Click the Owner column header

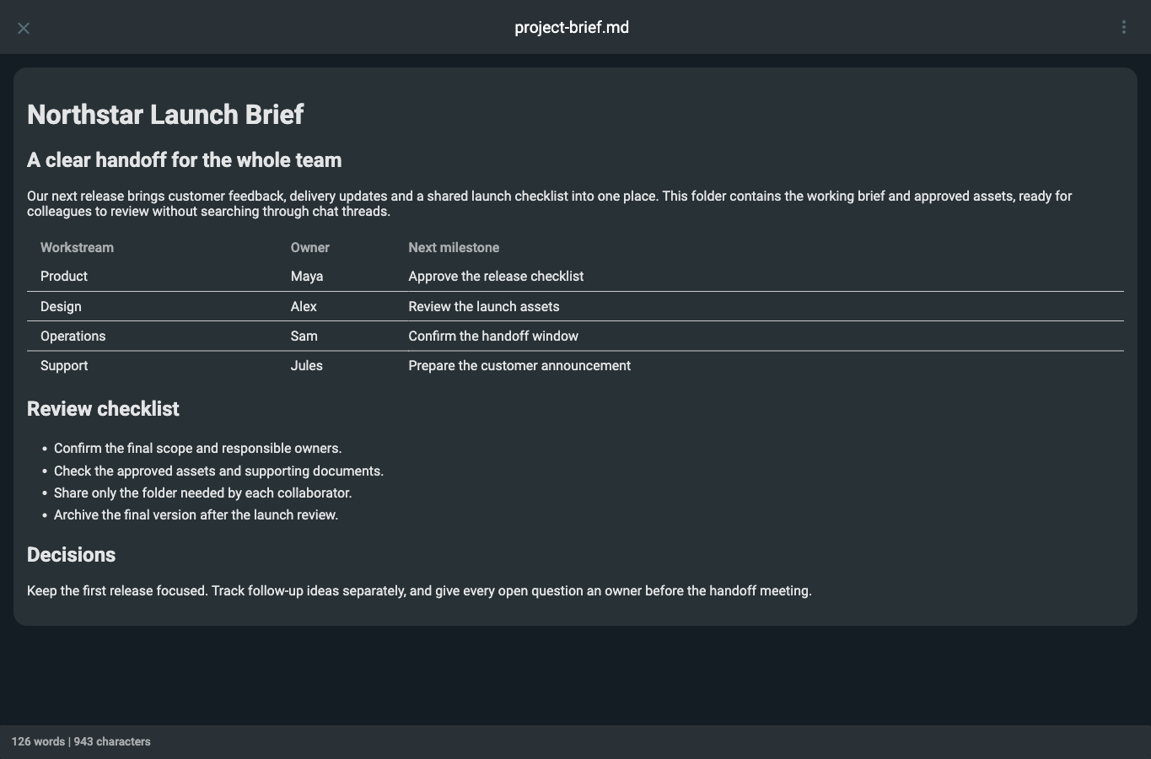click(310, 248)
